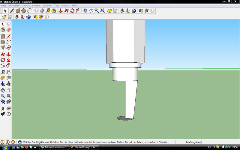
Task: Activate the Walk tool with footprints icon
Action: point(3,114)
